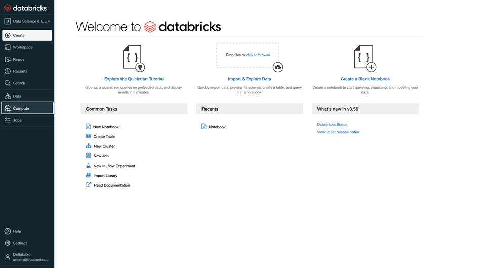Click the New Cluster icon
Viewport: 486px width, 268px height.
(x=89, y=146)
